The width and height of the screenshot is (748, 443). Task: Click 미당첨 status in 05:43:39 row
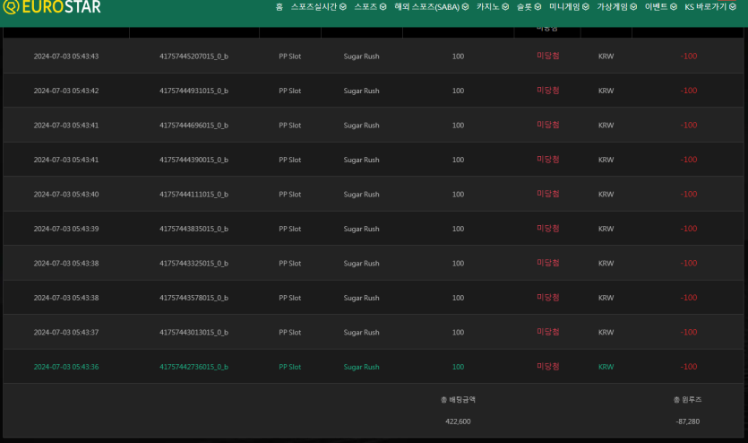[x=547, y=228]
